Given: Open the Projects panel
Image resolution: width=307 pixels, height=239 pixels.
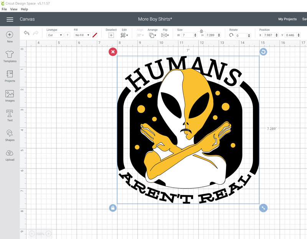Looking at the screenshot, I should [10, 76].
